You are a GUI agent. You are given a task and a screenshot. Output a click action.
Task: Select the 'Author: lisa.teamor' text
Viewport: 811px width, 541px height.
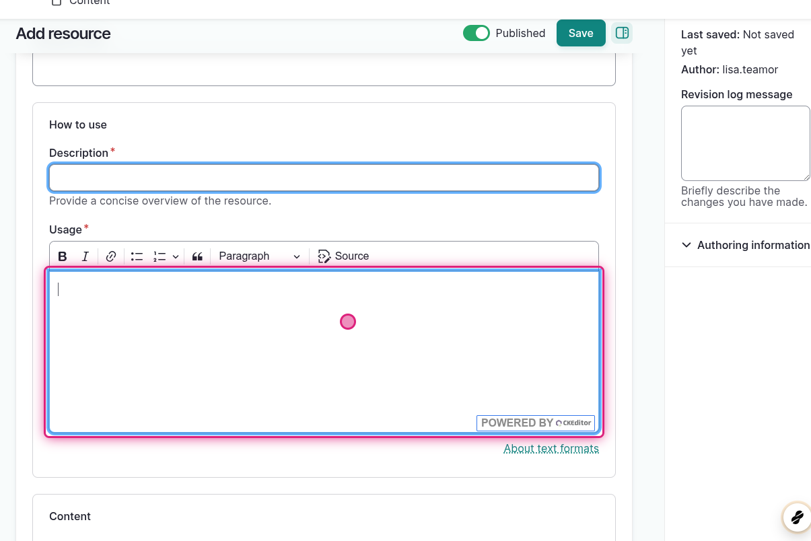(730, 69)
